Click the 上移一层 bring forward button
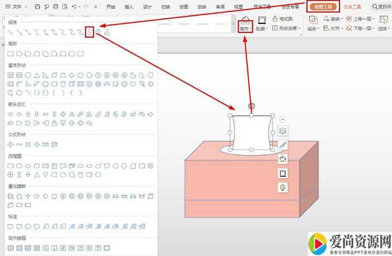Viewport: 392px width, 256px height. pyautogui.click(x=360, y=18)
